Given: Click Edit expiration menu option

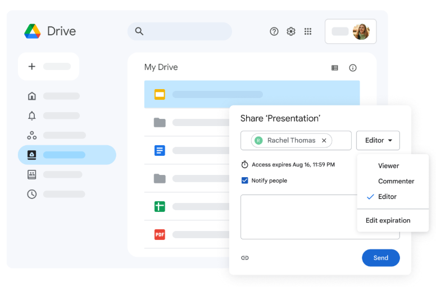Looking at the screenshot, I should 388,220.
